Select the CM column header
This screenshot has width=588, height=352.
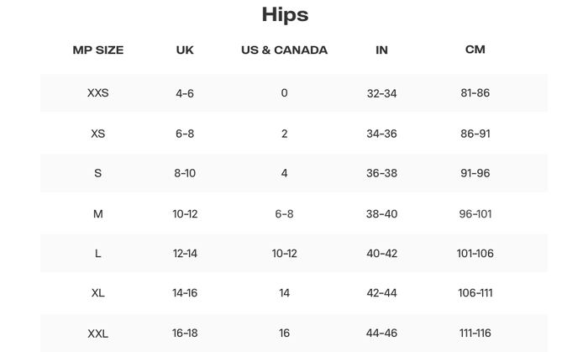[x=475, y=50]
